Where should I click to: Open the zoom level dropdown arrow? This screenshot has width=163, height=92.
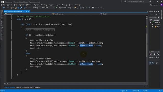pyautogui.click(x=10, y=83)
